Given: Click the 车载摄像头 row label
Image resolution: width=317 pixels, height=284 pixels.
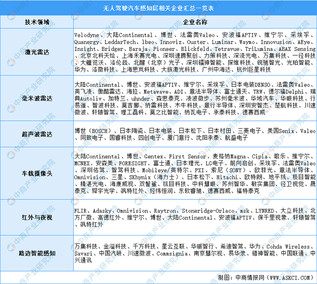Looking at the screenshot, I should click(37, 173).
